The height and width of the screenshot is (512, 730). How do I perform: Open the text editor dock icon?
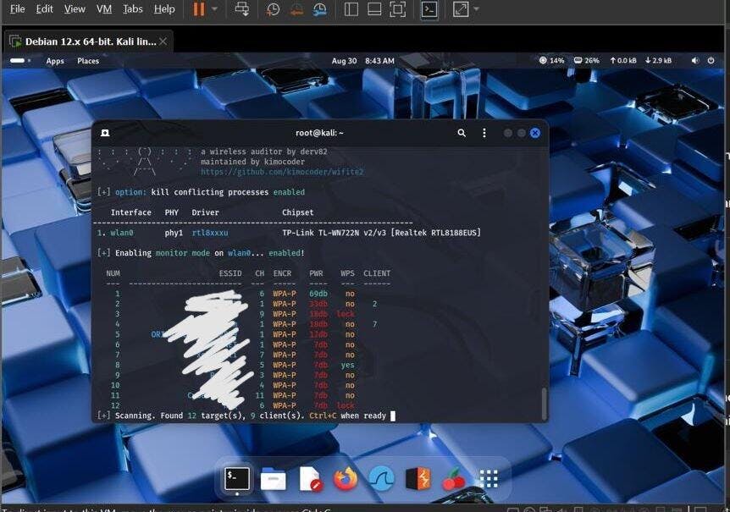click(309, 479)
